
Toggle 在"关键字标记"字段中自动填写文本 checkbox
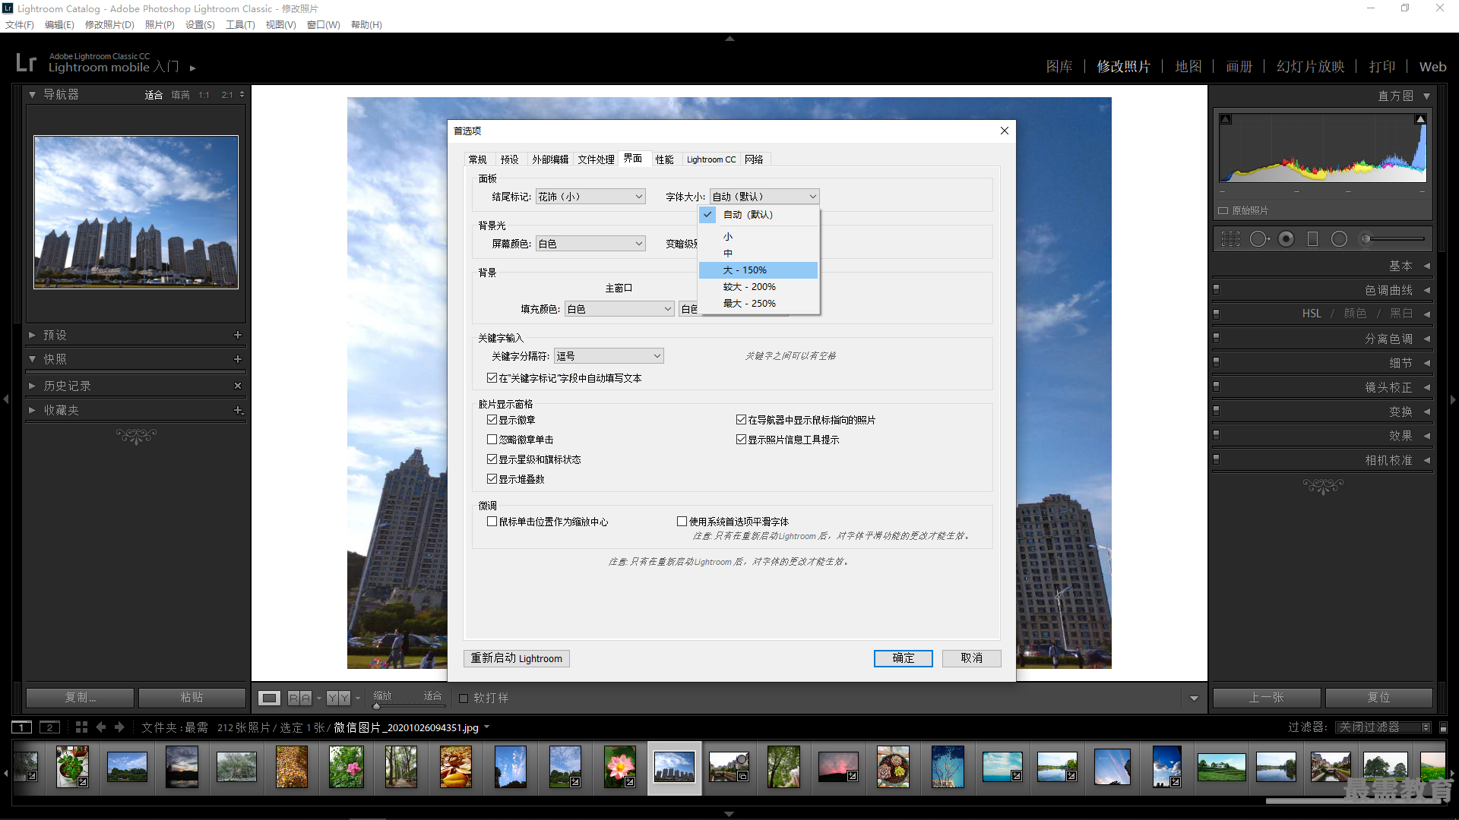coord(492,377)
